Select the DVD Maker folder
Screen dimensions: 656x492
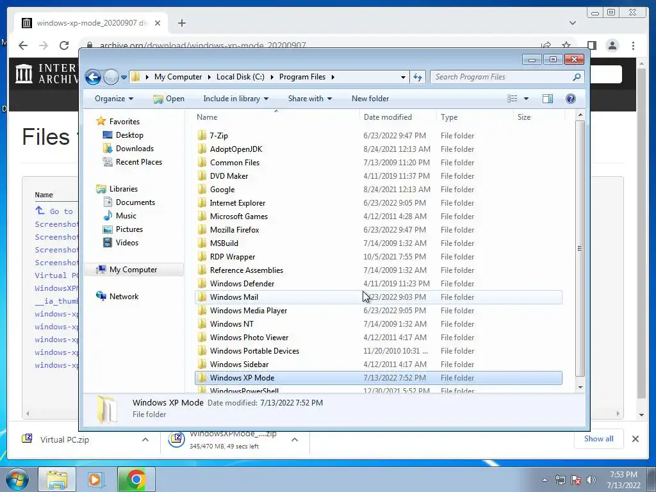[x=229, y=176]
